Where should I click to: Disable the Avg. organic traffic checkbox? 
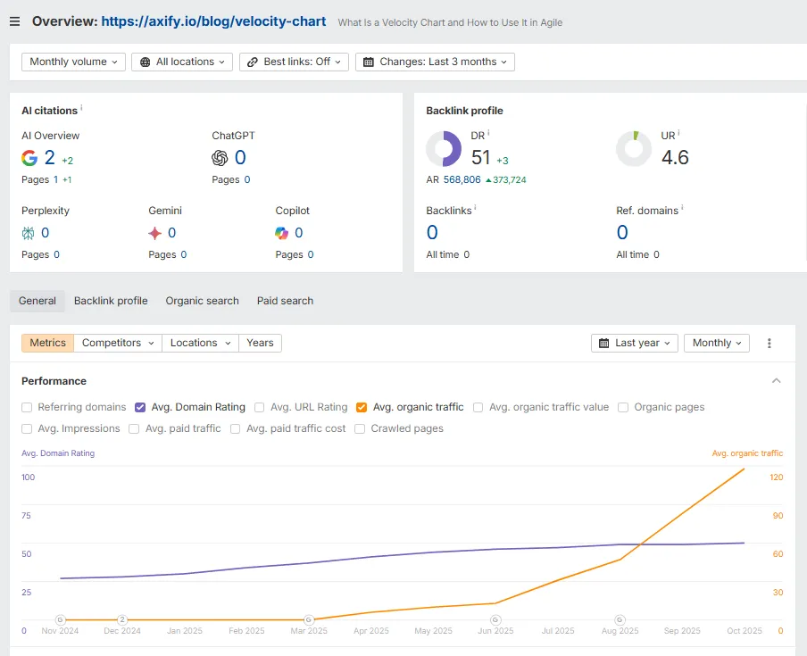click(362, 407)
